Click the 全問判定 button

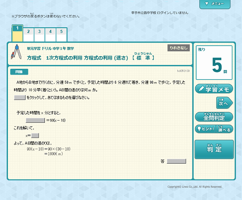(214, 117)
